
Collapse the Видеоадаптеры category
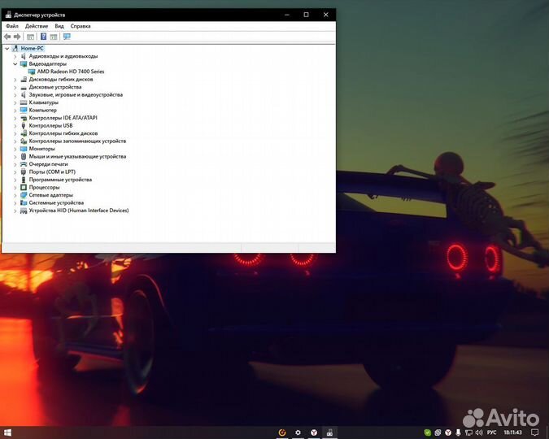15,64
